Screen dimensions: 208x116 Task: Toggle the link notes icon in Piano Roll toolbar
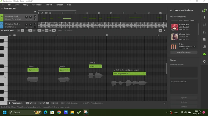pyautogui.click(x=26, y=31)
